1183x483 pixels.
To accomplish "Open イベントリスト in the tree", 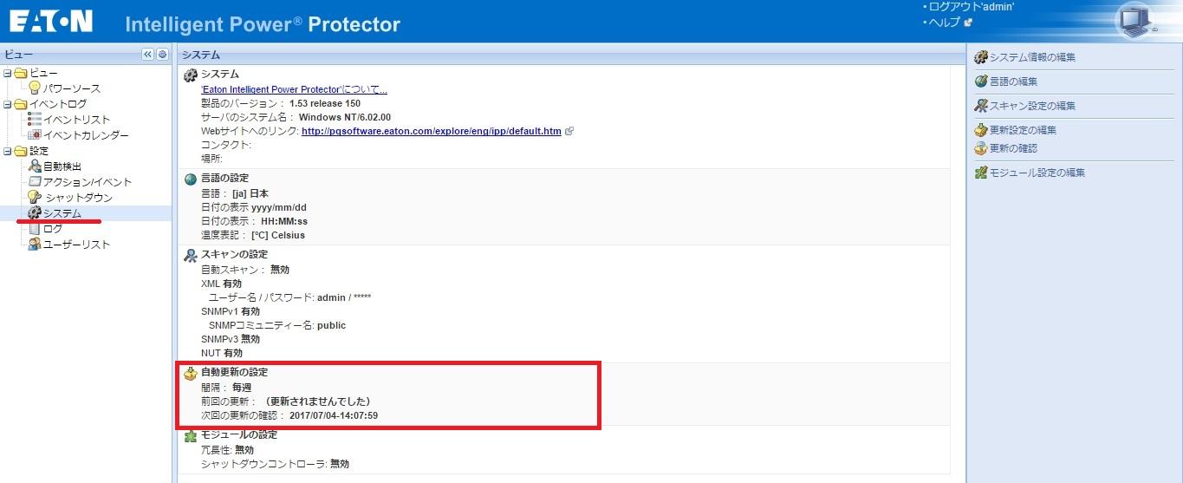I will pyautogui.click(x=77, y=120).
